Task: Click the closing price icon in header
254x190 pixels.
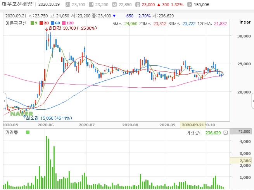Action: pyautogui.click(x=138, y=5)
